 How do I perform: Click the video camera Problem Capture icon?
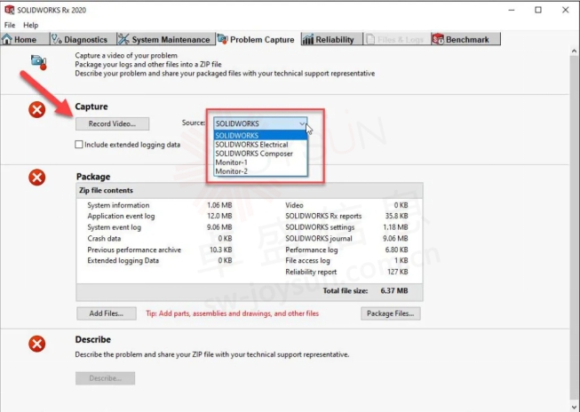pyautogui.click(x=38, y=62)
